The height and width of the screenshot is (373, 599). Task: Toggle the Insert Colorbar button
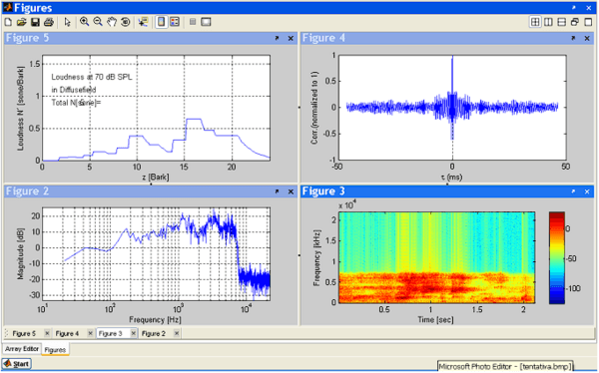coord(162,22)
